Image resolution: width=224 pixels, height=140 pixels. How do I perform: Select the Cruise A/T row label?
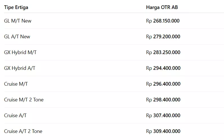pos(15,115)
